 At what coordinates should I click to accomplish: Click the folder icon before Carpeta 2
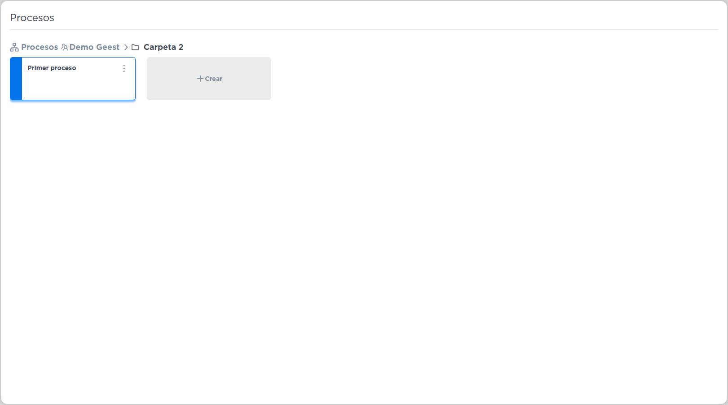tap(135, 47)
